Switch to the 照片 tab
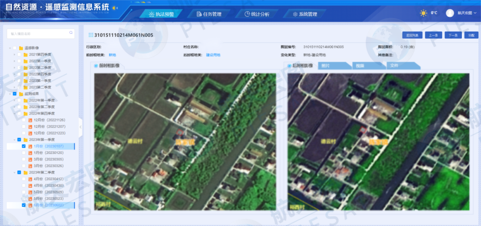 (325, 66)
